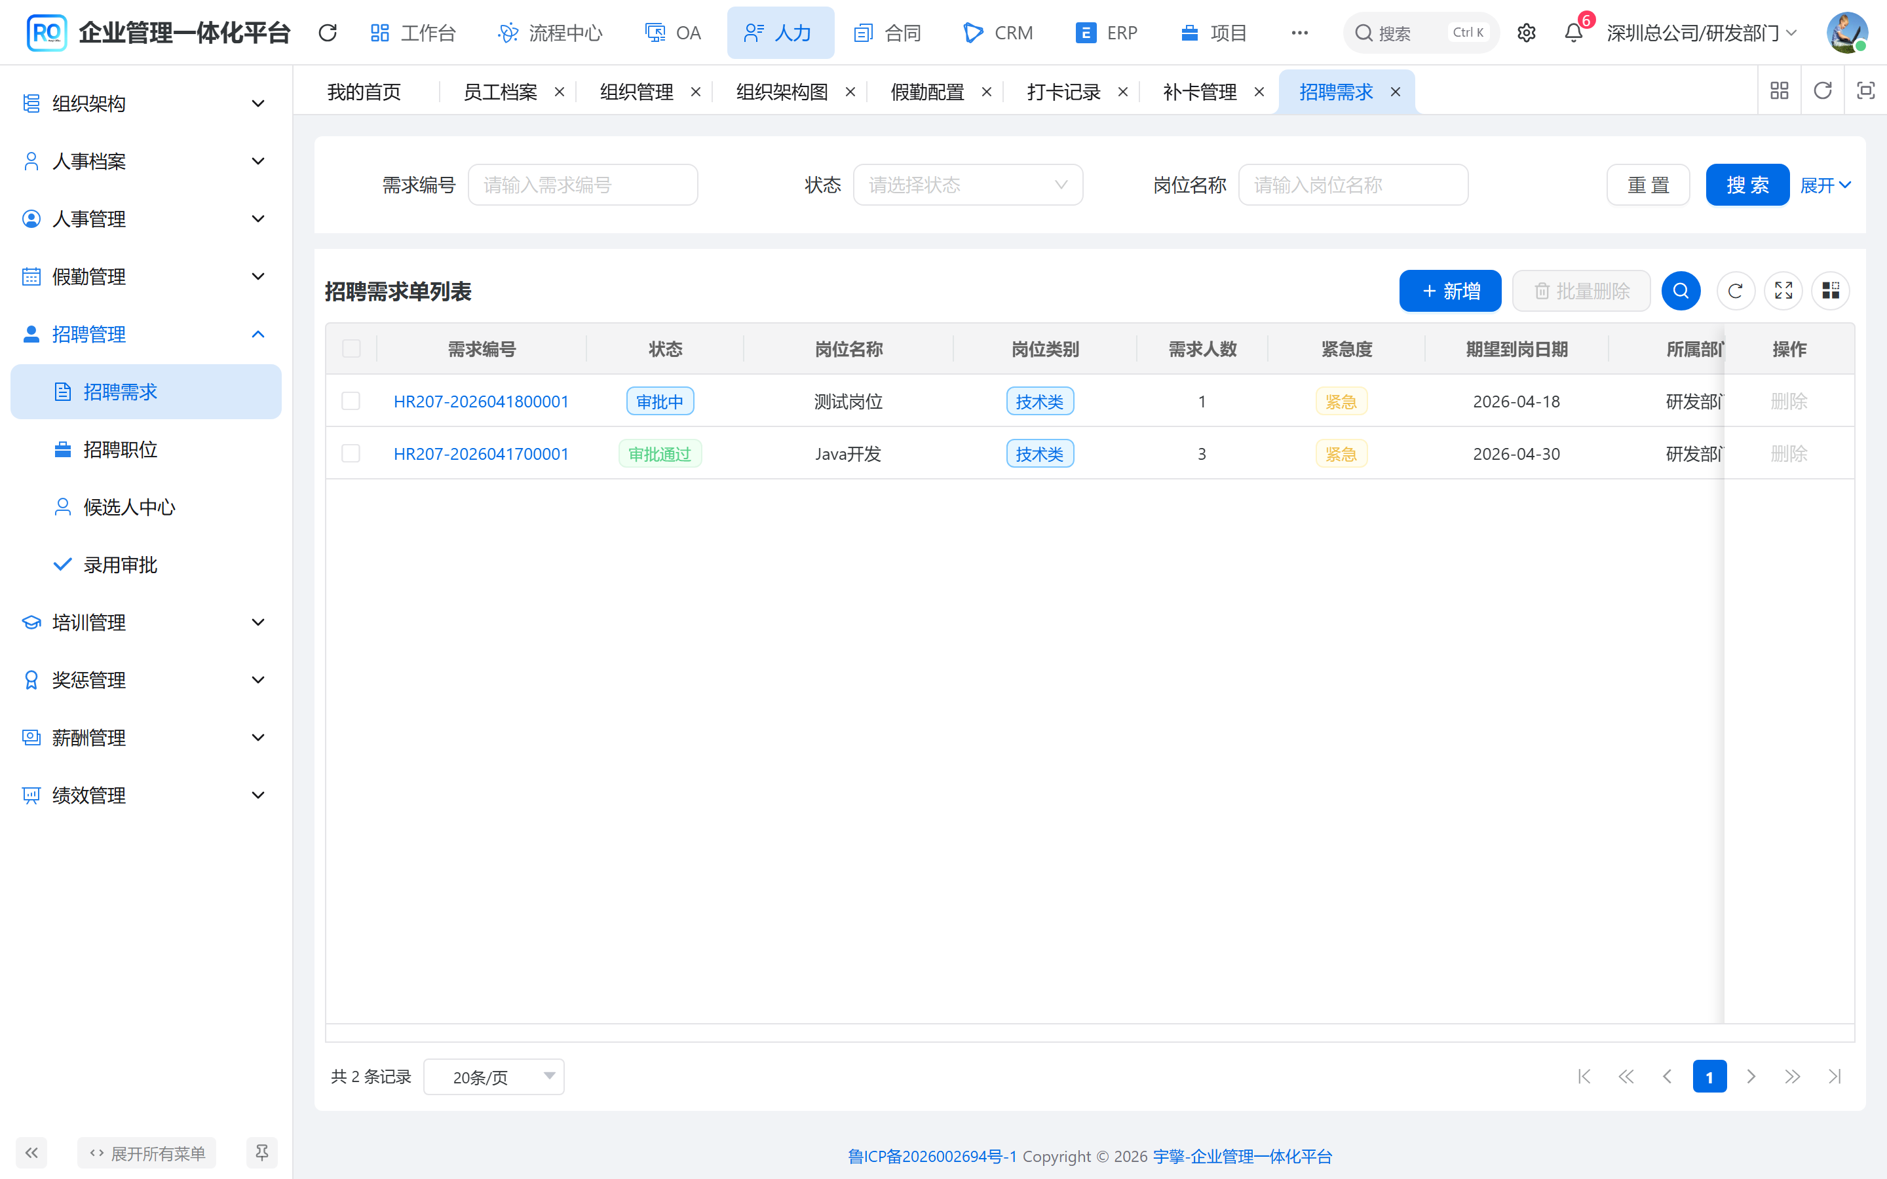1887x1179 pixels.
Task: Reload the recruitment list table
Action: [1736, 291]
